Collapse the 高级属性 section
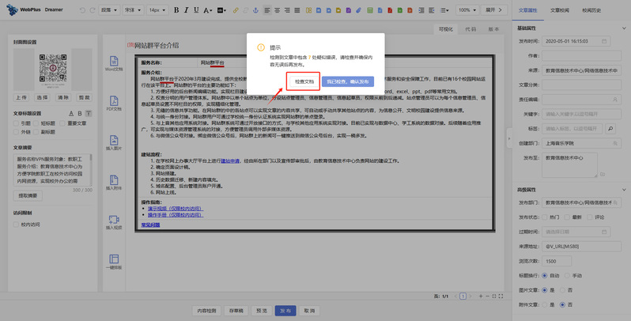This screenshot has height=321, width=631. tap(624, 190)
